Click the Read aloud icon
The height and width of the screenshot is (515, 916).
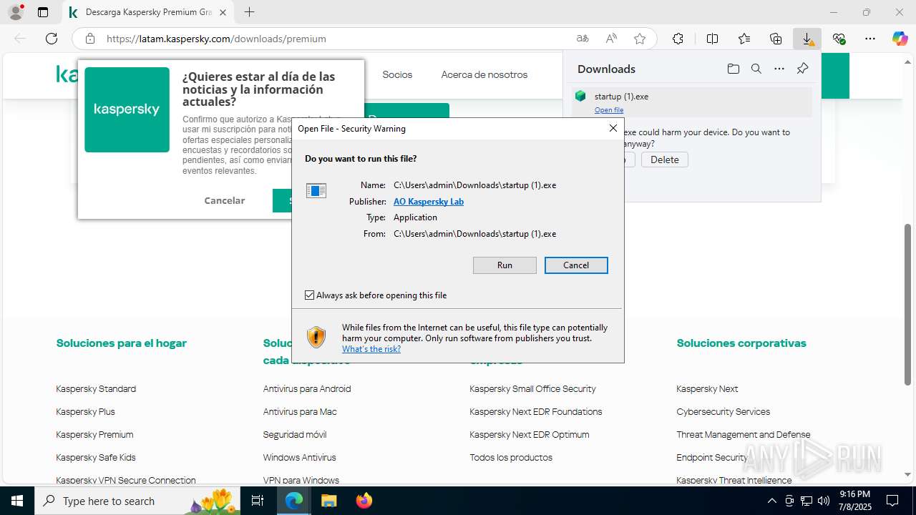[x=611, y=39]
